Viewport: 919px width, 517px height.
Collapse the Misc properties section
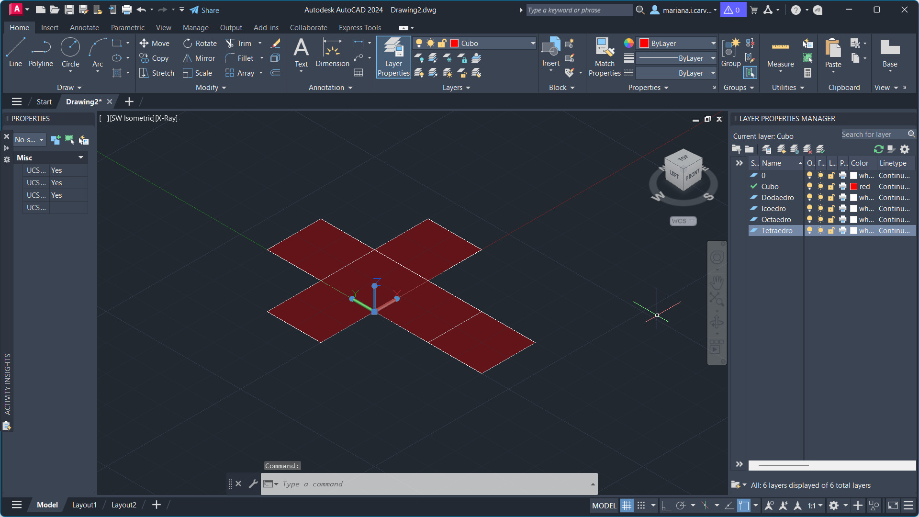click(x=80, y=157)
